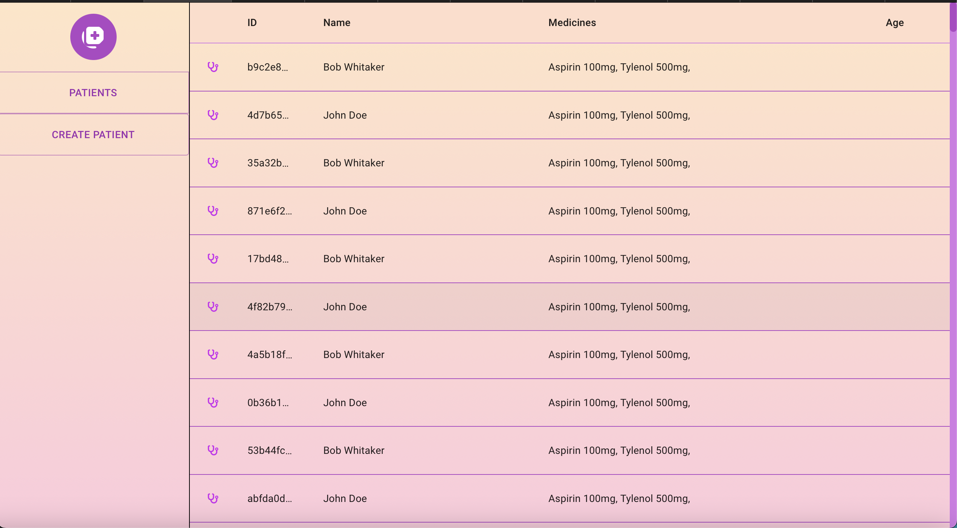This screenshot has width=957, height=528.
Task: Click the Age column header
Action: point(894,23)
